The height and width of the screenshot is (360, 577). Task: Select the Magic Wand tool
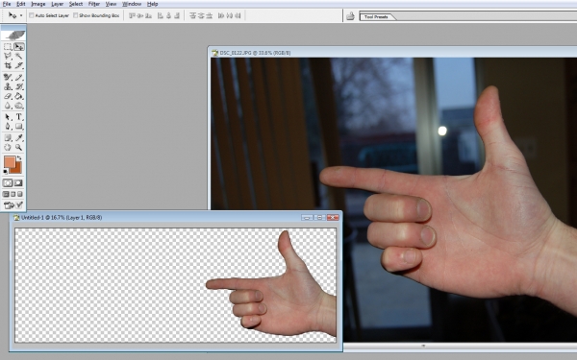pos(19,56)
